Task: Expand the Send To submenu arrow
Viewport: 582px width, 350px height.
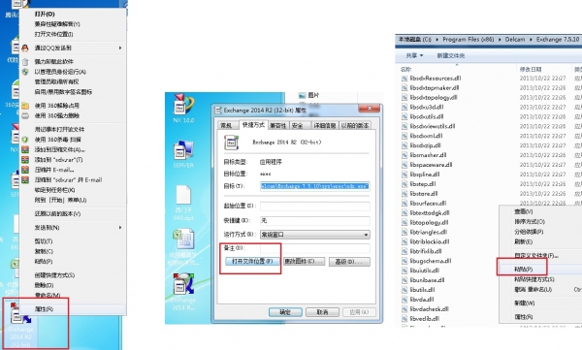Action: [x=120, y=228]
